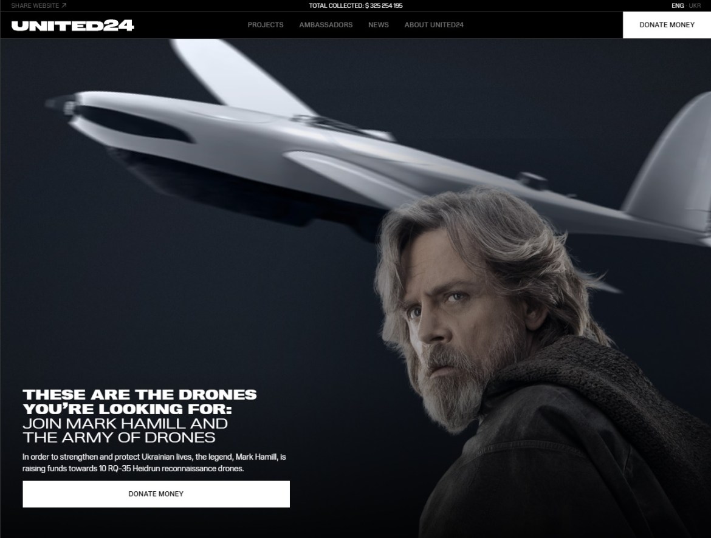711x538 pixels.
Task: Click the top-right Donate Money button
Action: [x=667, y=25]
